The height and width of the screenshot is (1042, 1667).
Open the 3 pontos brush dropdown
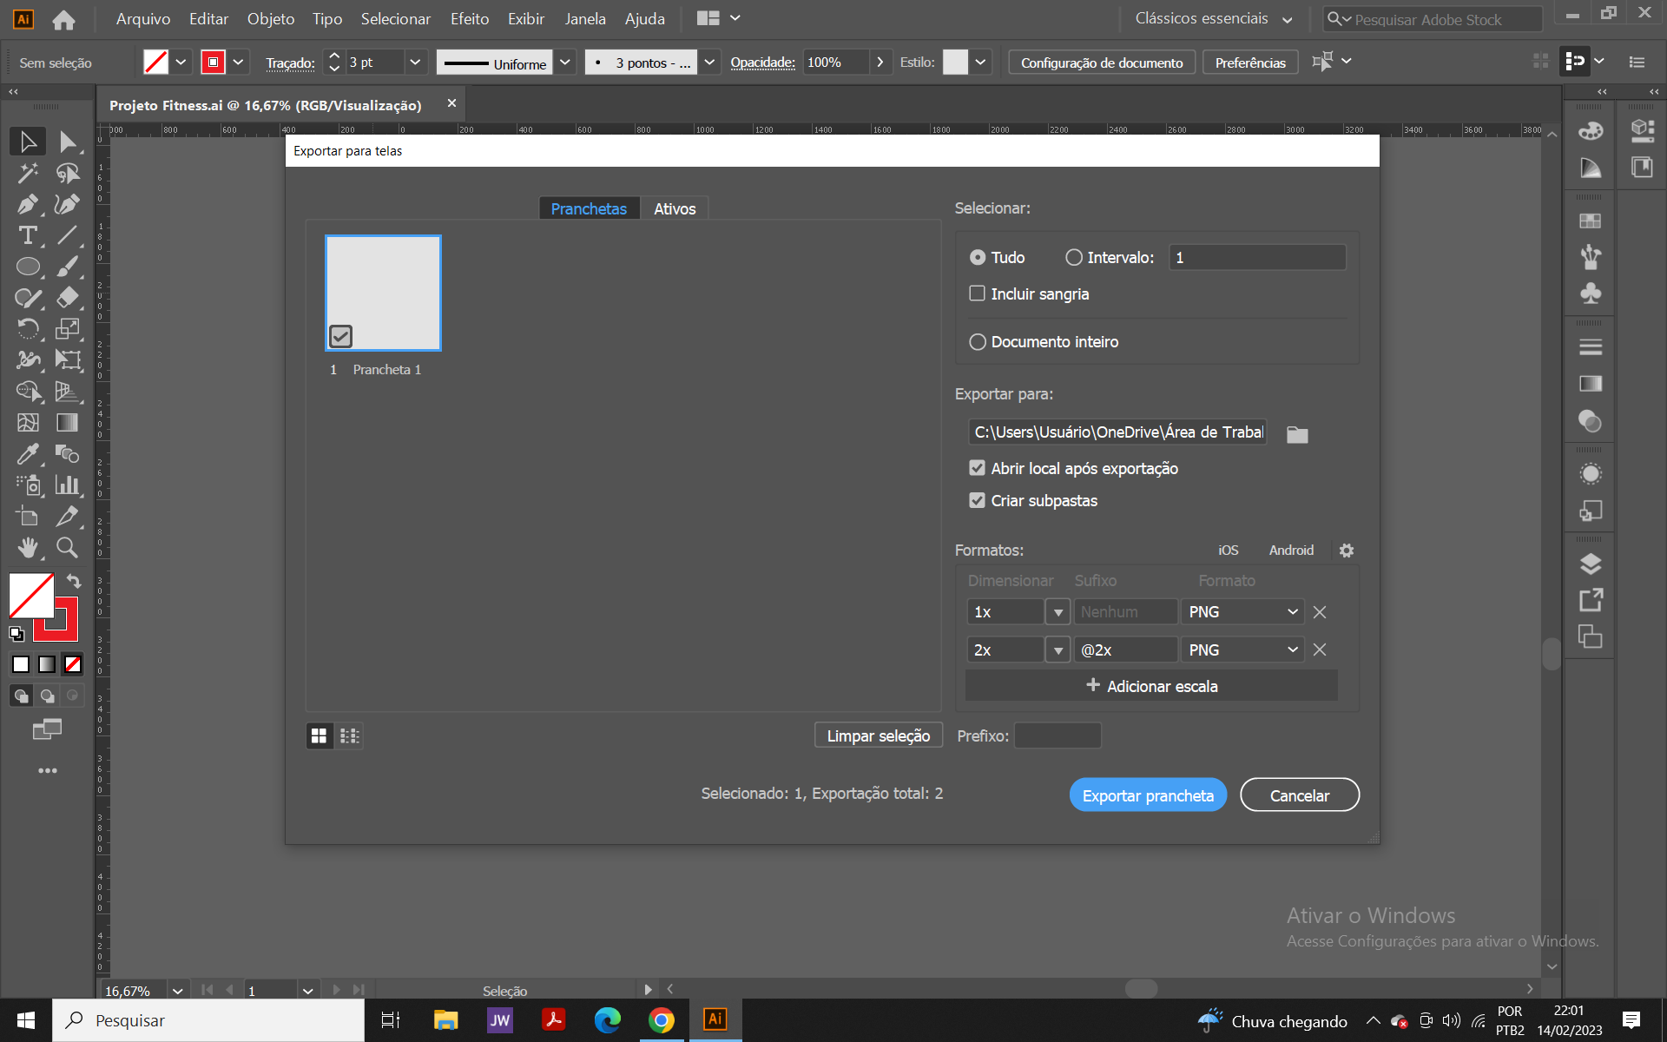(709, 63)
